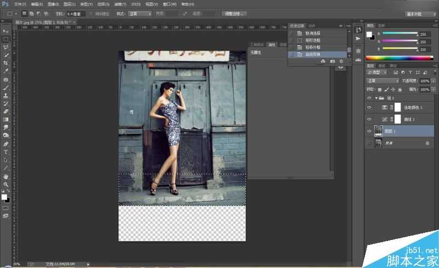Select the Hand tool

(x=6, y=176)
